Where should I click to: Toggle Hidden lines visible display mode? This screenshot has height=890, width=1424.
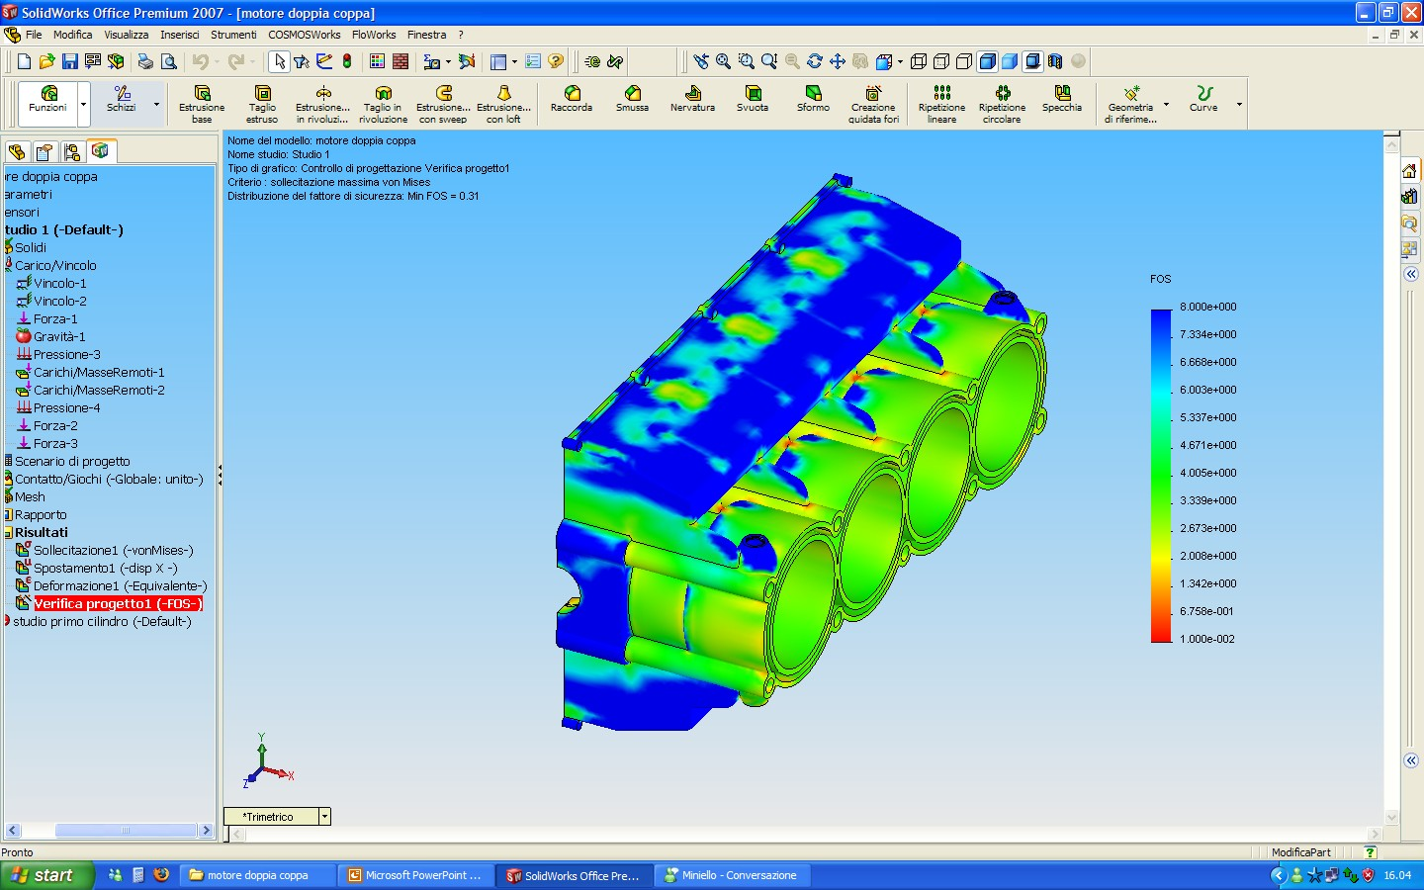940,61
